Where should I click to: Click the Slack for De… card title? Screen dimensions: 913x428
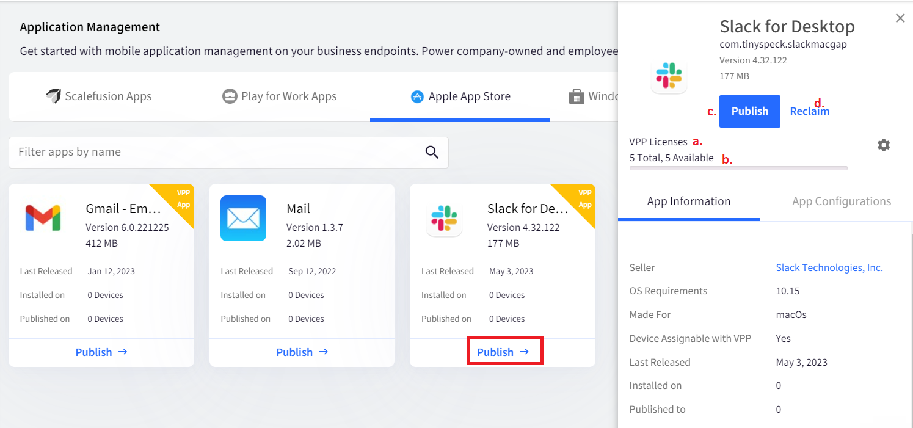point(528,209)
